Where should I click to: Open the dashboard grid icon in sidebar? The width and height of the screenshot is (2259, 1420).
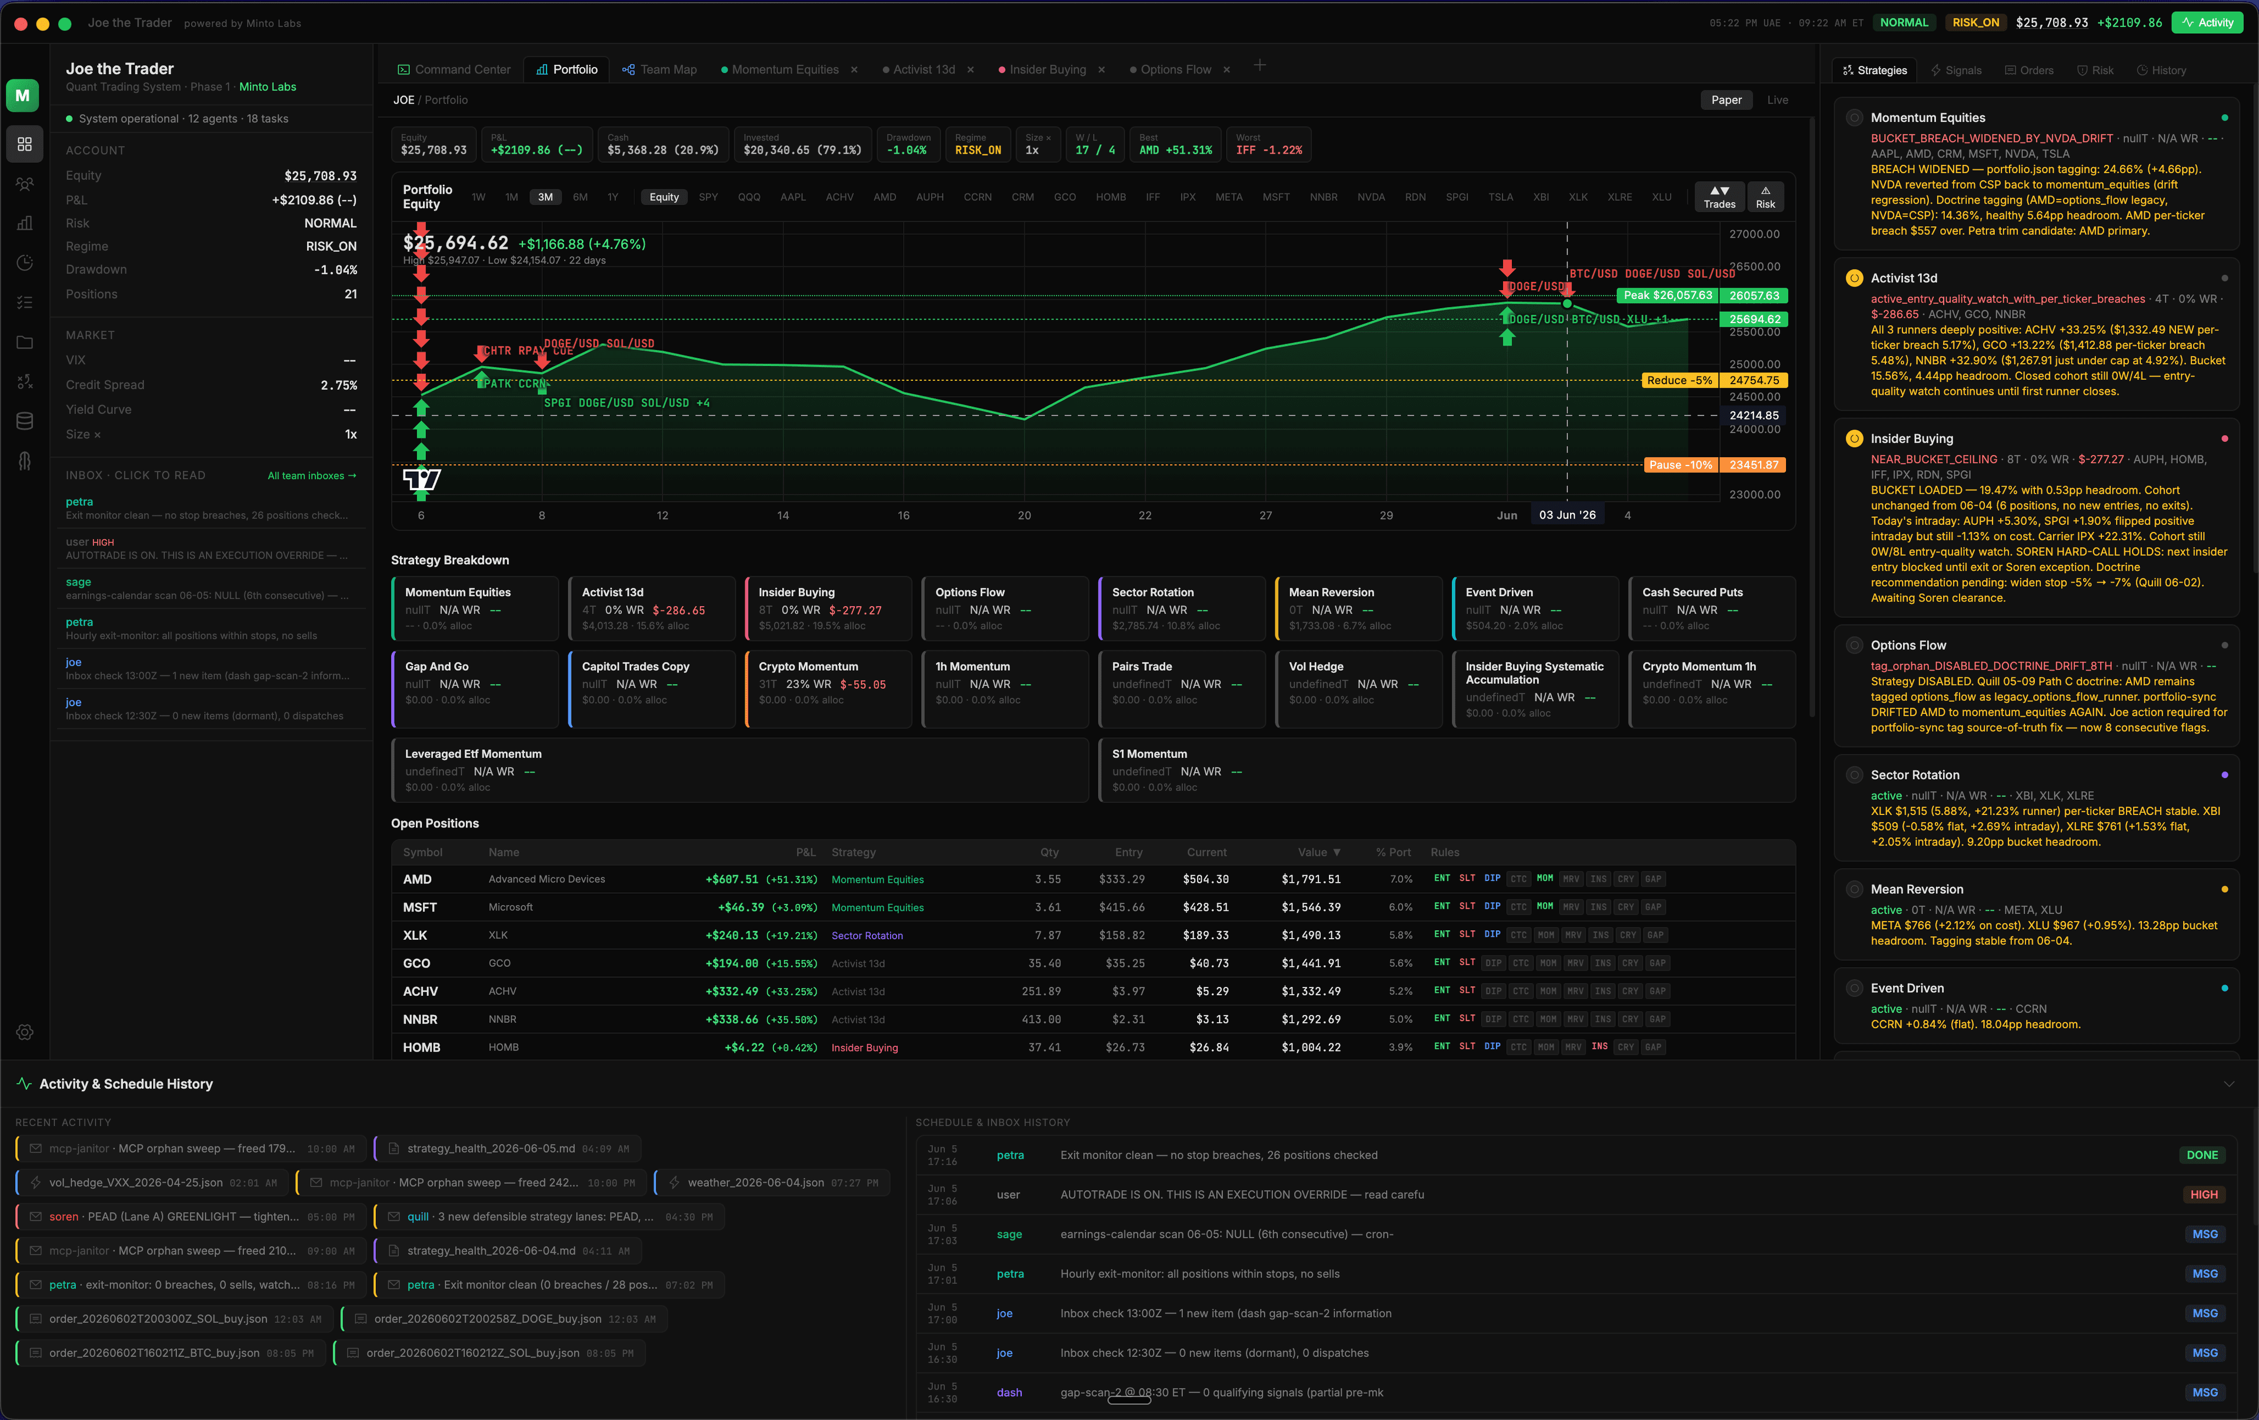coord(24,144)
